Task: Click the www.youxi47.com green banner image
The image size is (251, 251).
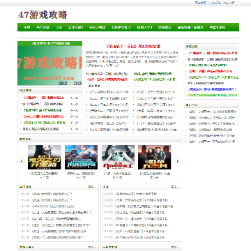Action: click(x=50, y=63)
